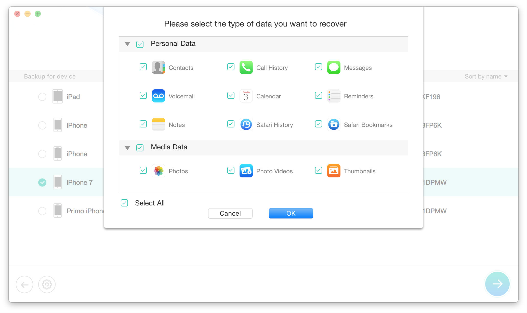Image resolution: width=527 pixels, height=313 pixels.
Task: Select the Primo iPhone backup row
Action: (42, 211)
